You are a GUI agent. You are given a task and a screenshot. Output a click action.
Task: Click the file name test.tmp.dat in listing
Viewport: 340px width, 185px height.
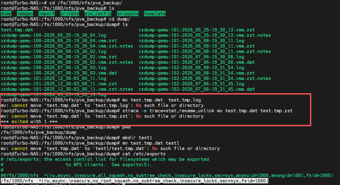17,30
